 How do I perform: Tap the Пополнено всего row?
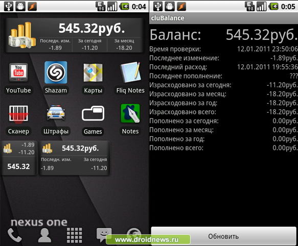(223, 147)
